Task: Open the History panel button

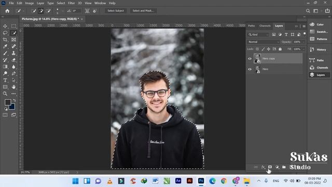Action: pos(318,50)
